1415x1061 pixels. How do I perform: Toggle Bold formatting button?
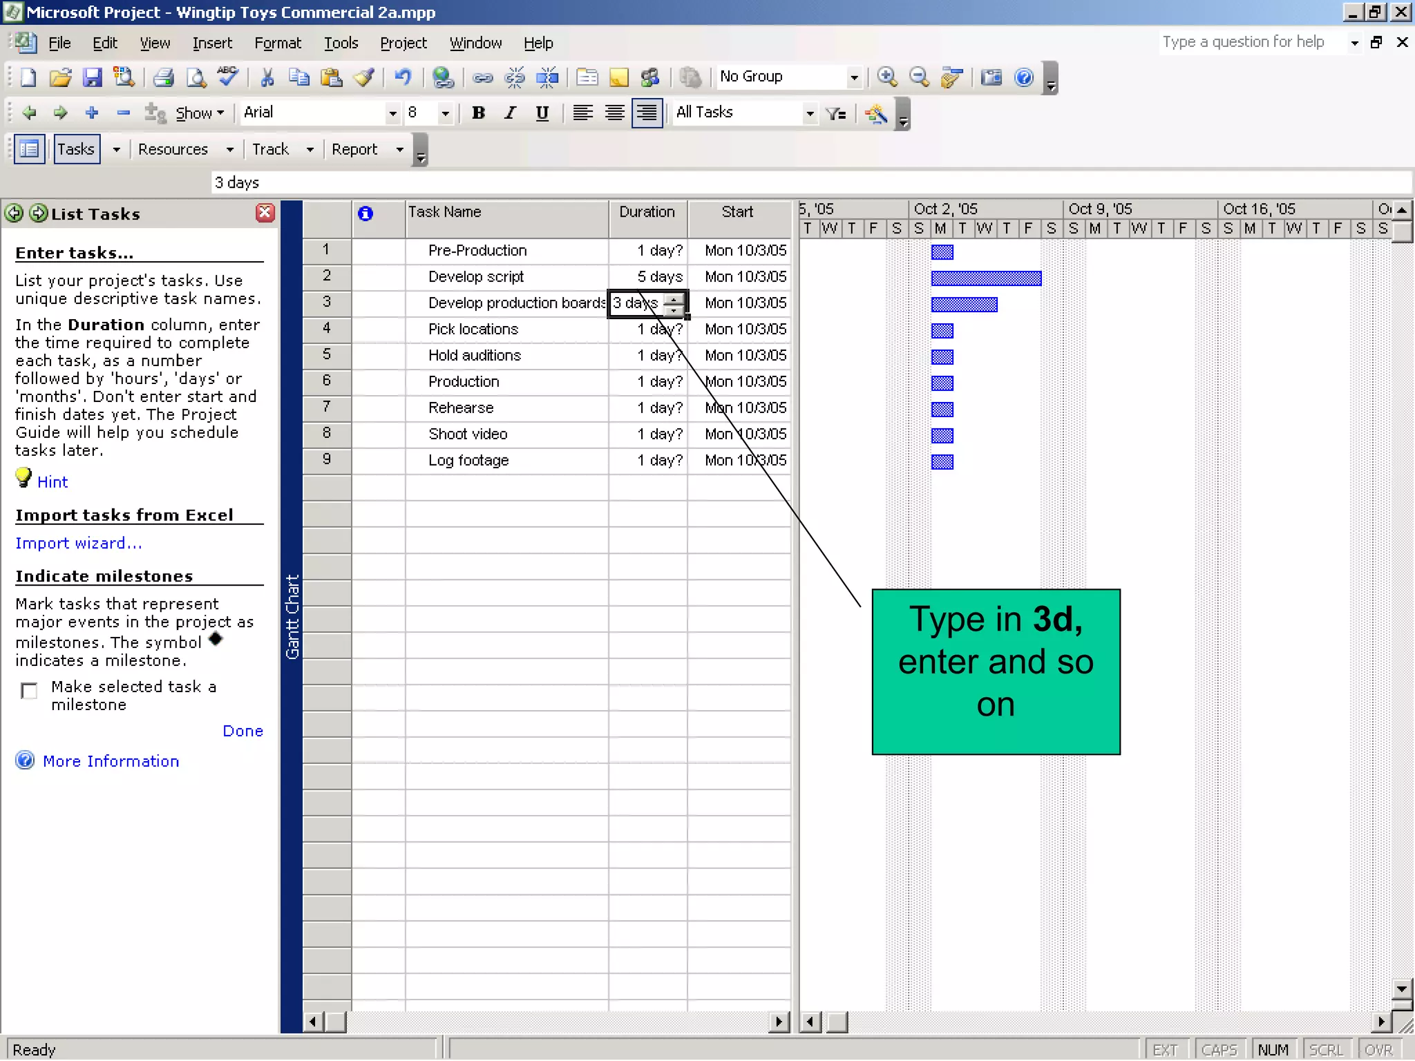click(478, 113)
